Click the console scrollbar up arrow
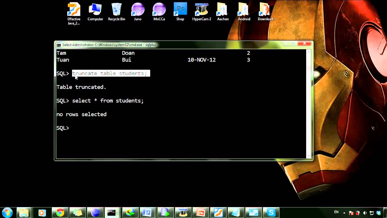The image size is (387, 218). coord(309,52)
